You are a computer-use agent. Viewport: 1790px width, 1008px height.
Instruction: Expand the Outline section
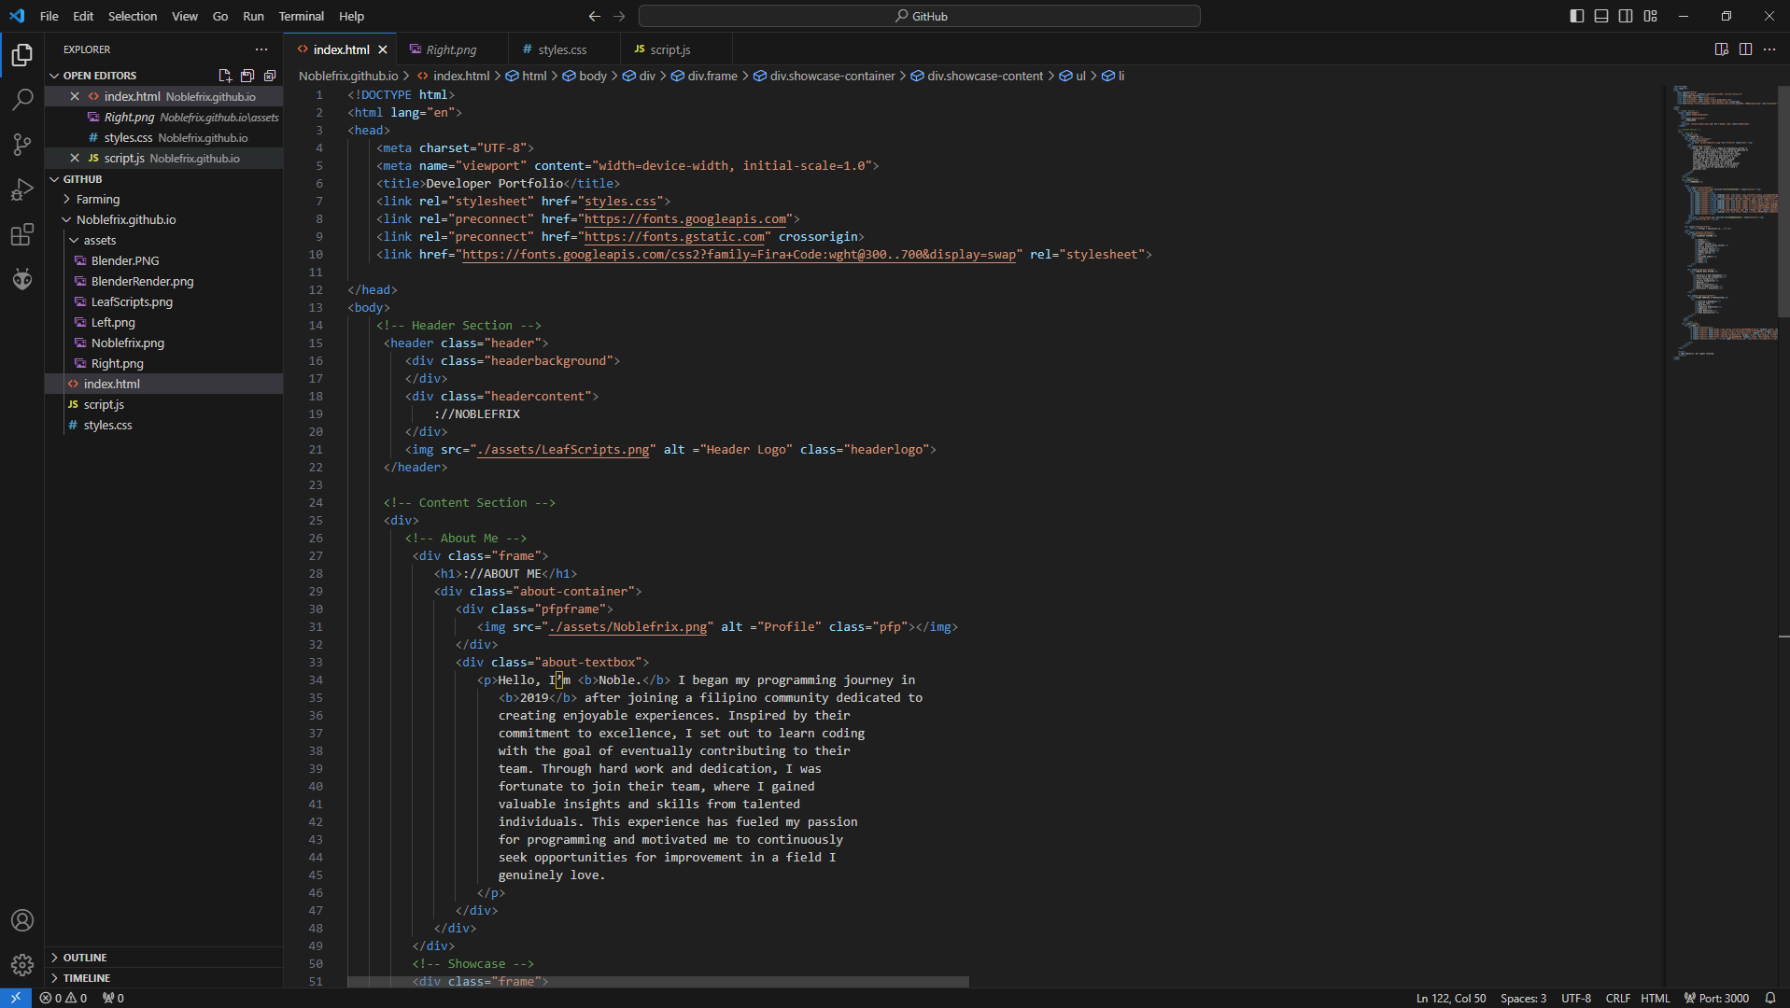coord(86,957)
